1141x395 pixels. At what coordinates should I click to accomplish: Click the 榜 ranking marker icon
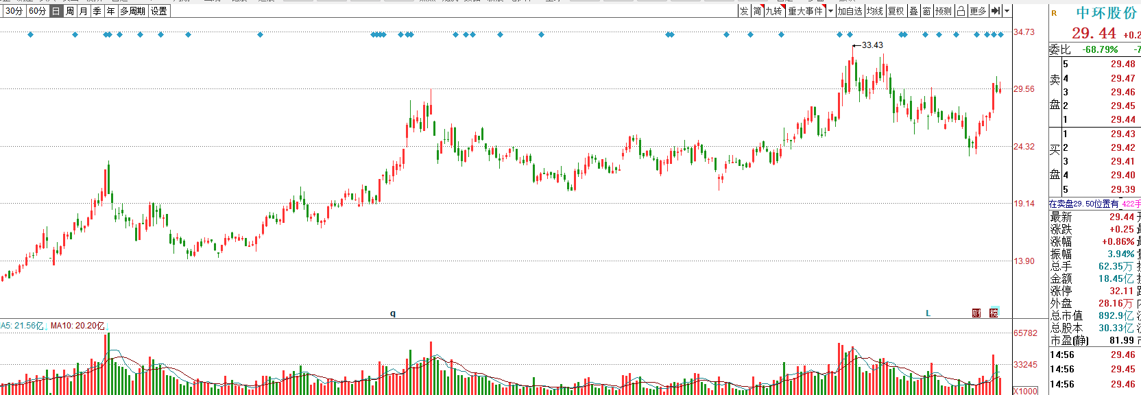point(994,313)
